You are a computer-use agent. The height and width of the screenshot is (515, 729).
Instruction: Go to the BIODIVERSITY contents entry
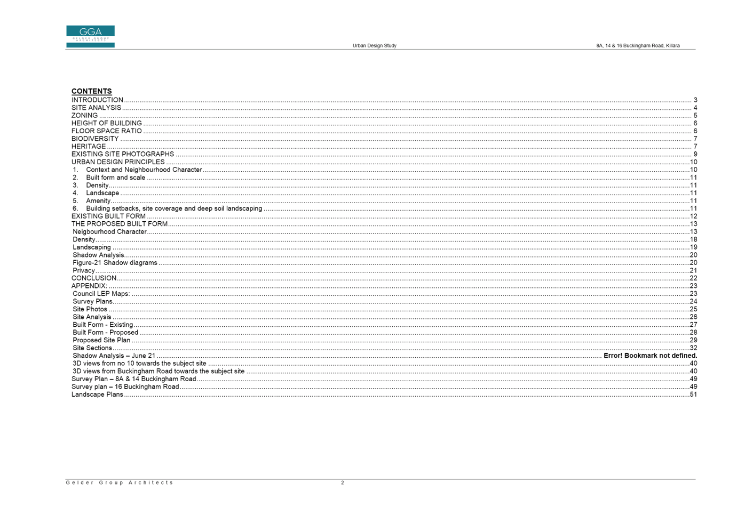(95, 139)
